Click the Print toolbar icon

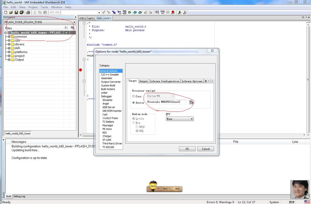click(28, 12)
